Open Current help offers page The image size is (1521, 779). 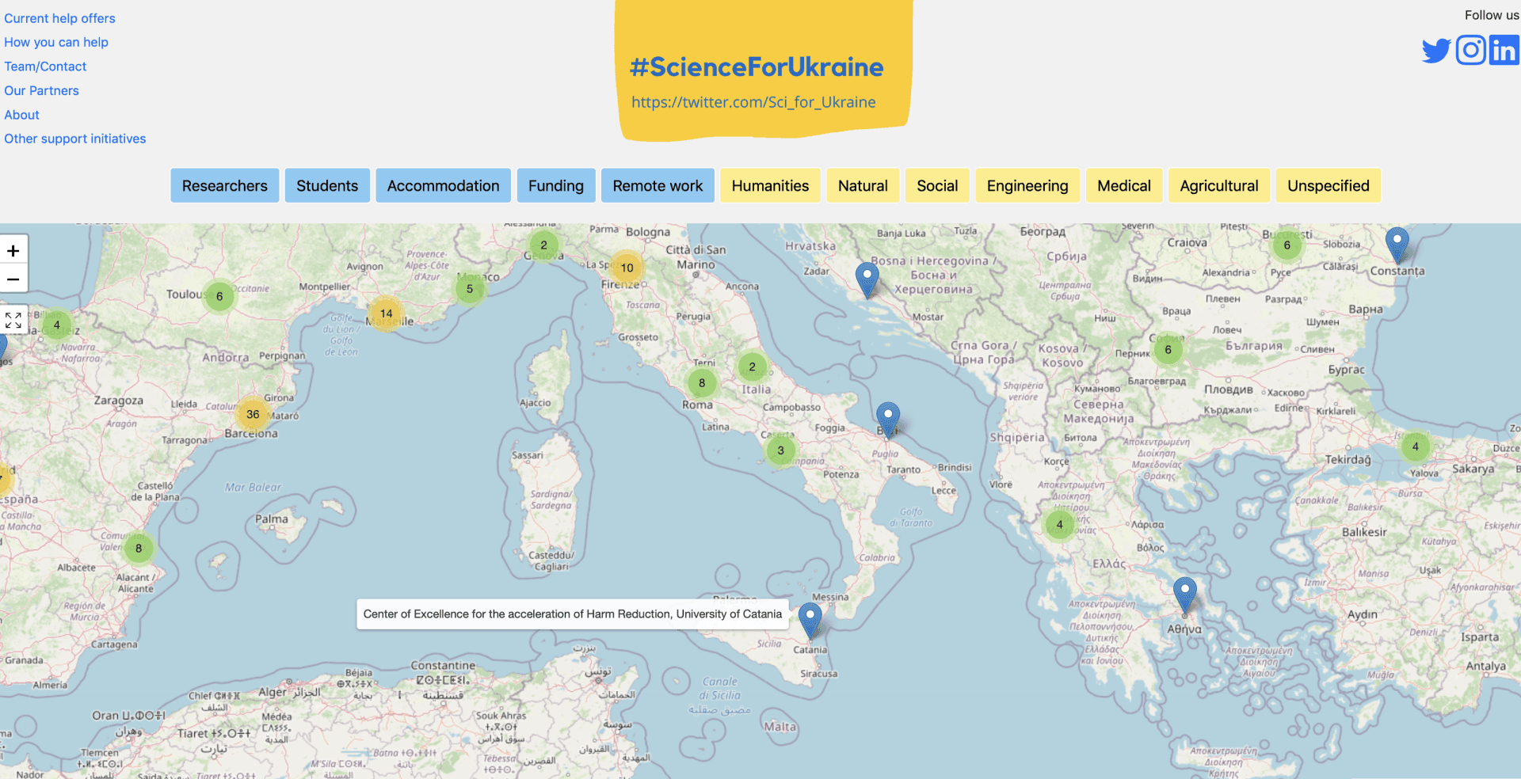tap(59, 18)
